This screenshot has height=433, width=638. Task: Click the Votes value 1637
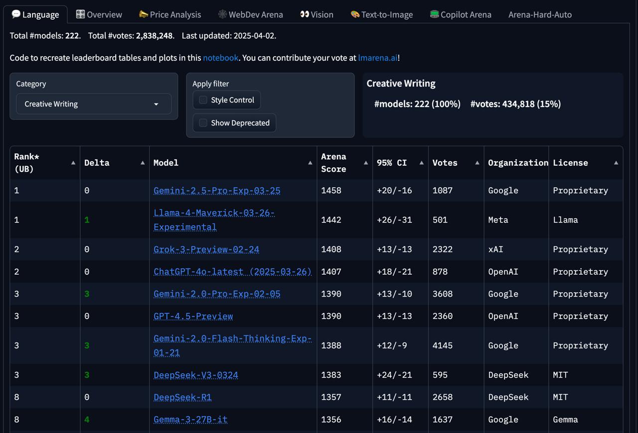443,420
